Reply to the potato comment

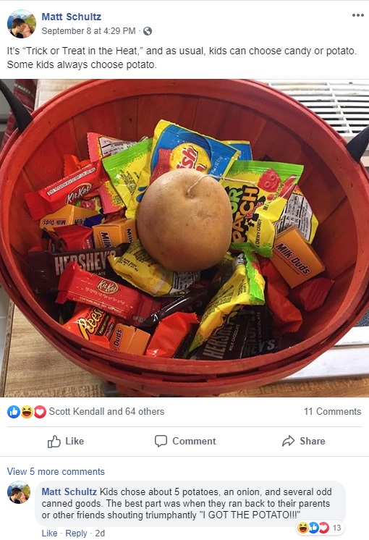click(x=76, y=533)
